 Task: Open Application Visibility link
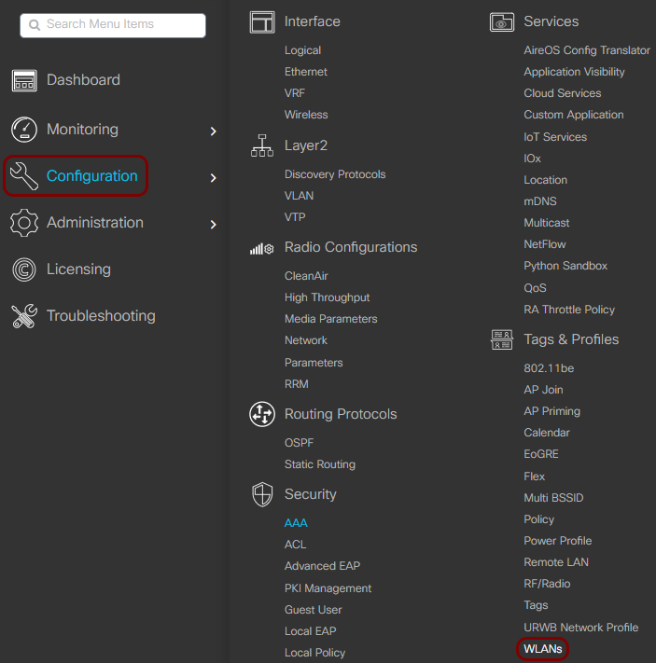[x=574, y=72]
